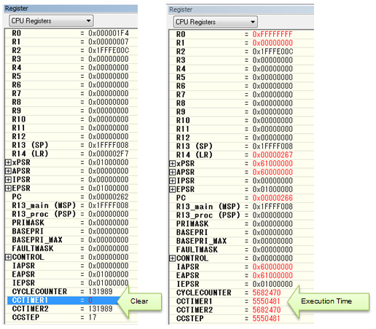The image size is (376, 329).
Task: Select R13_proc (PSP) row in left panel
Action: click(71, 214)
